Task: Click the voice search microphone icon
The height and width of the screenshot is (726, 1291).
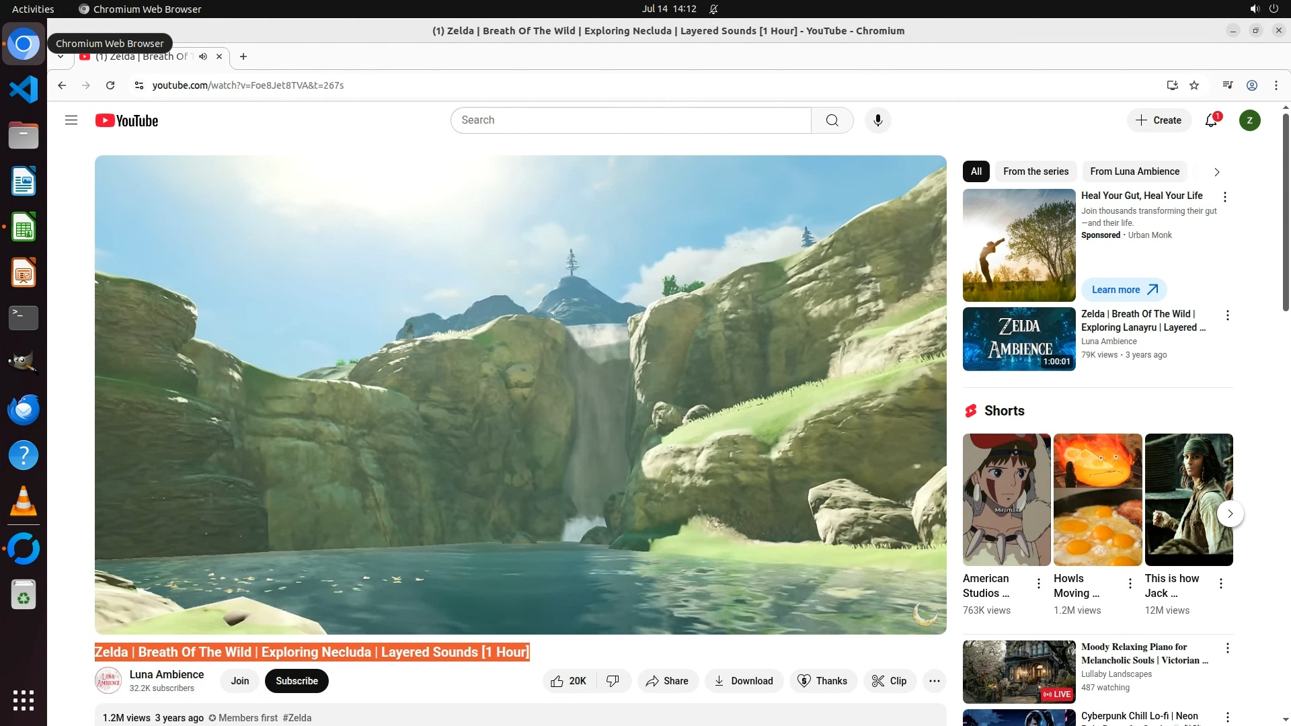Action: [877, 120]
